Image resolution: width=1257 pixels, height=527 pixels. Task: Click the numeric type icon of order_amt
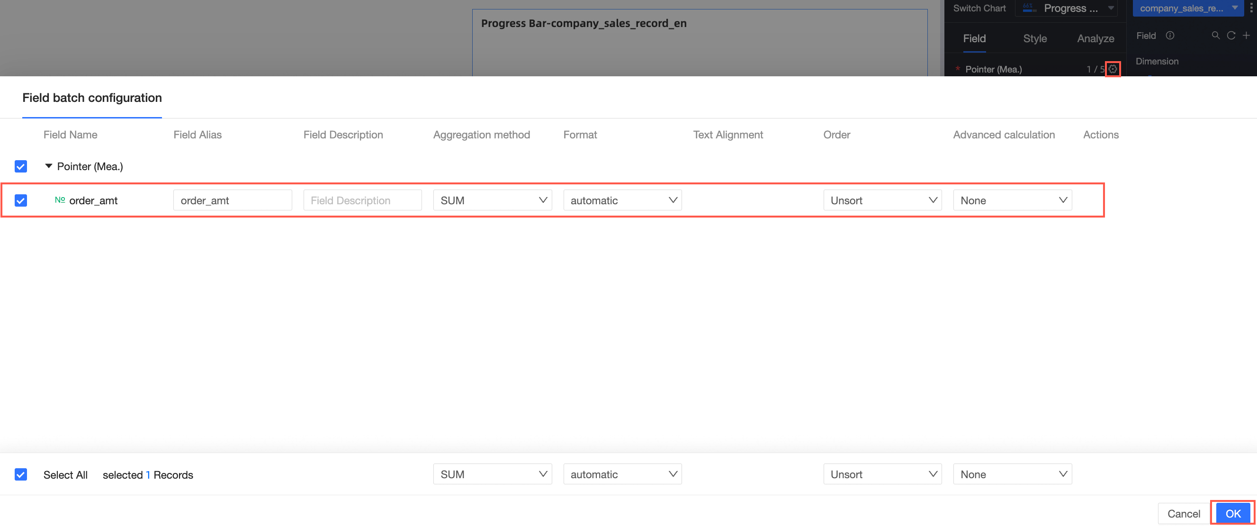[60, 200]
